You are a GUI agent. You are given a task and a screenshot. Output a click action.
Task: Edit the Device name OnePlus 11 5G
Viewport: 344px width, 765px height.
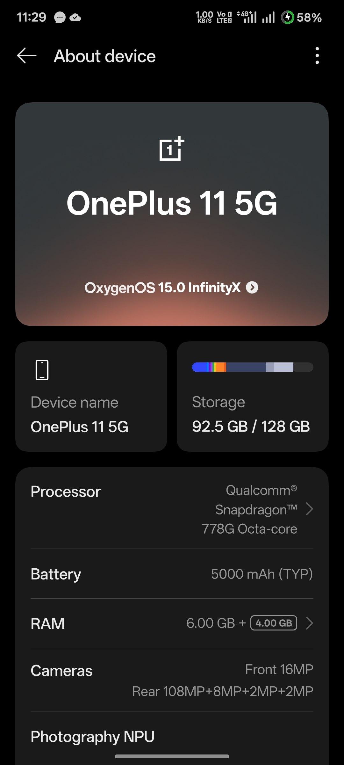(80, 426)
